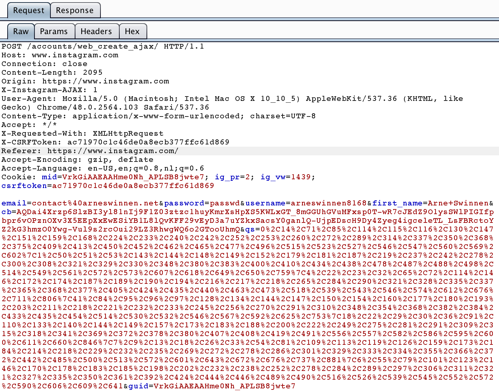Click the ig_vw=1439 cookie parameter
This screenshot has width=499, height=392.
pos(286,177)
